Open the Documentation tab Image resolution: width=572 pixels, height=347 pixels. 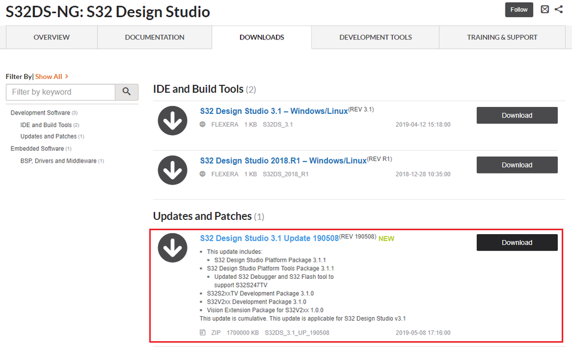[x=155, y=37]
